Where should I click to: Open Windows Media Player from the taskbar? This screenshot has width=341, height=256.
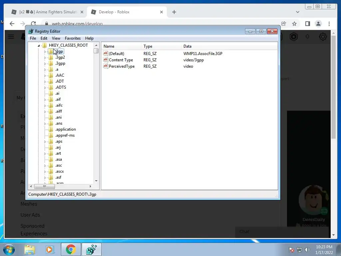[x=50, y=249]
